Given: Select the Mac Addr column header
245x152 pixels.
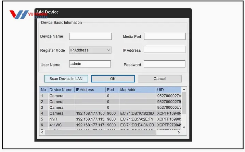Looking at the screenshot, I should pyautogui.click(x=137, y=90).
